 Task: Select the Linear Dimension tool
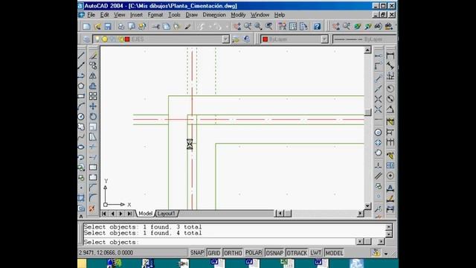[390, 56]
